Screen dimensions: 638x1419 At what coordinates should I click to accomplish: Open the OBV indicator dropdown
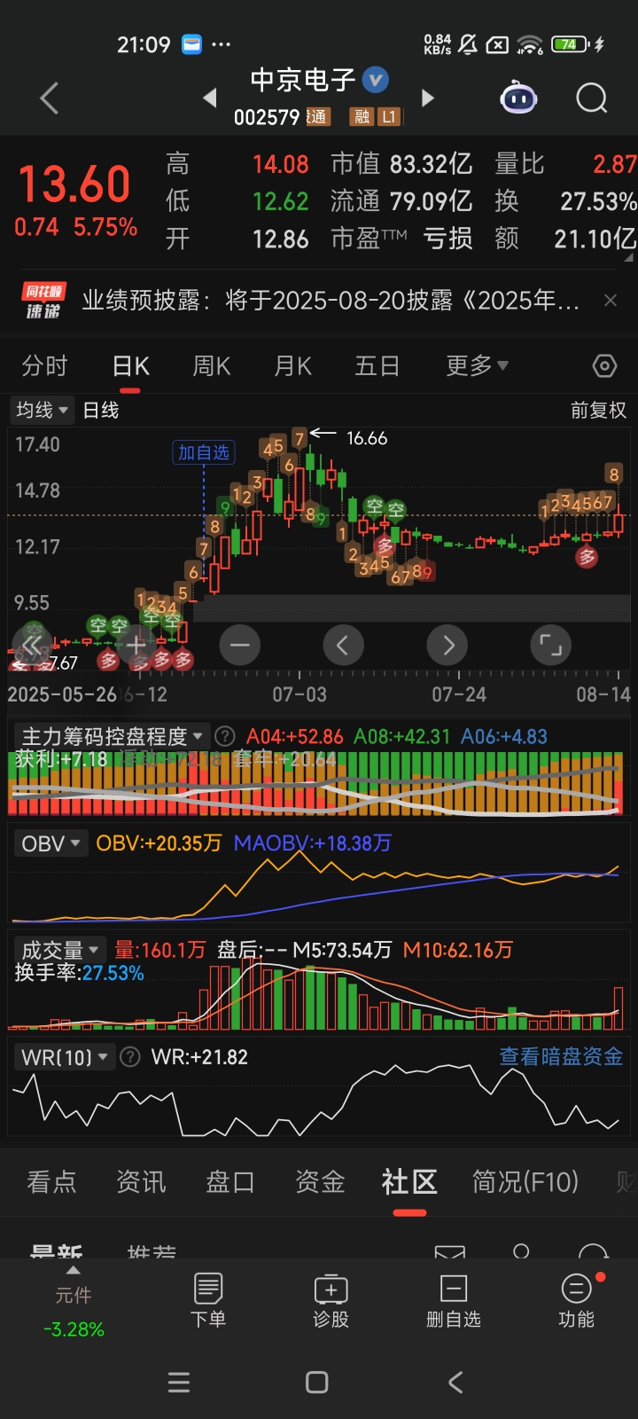coord(51,843)
